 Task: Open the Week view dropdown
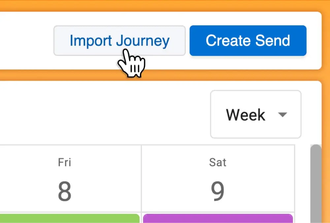click(256, 114)
